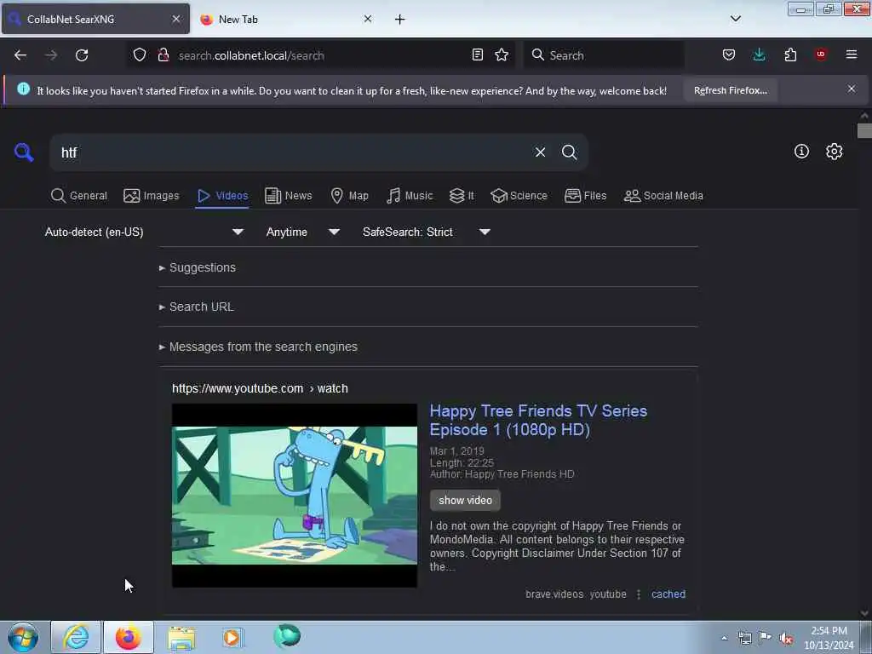Click the show video button
The width and height of the screenshot is (872, 654).
465,500
